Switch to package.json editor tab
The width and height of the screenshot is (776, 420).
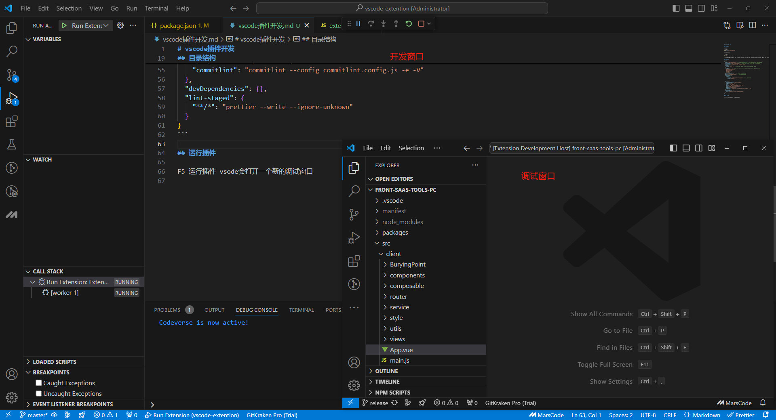[184, 25]
